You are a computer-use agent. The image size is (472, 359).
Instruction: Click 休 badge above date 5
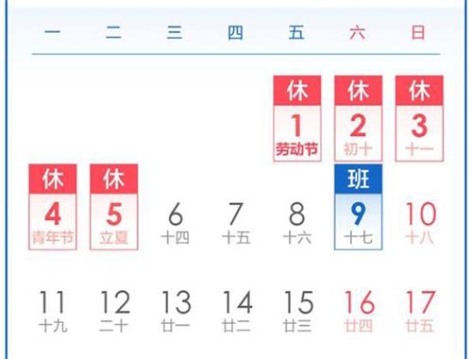pyautogui.click(x=113, y=179)
